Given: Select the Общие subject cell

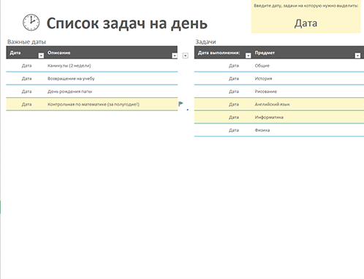Looking at the screenshot, I should click(x=262, y=66).
